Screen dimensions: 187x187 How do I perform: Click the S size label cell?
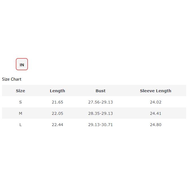(x=20, y=102)
